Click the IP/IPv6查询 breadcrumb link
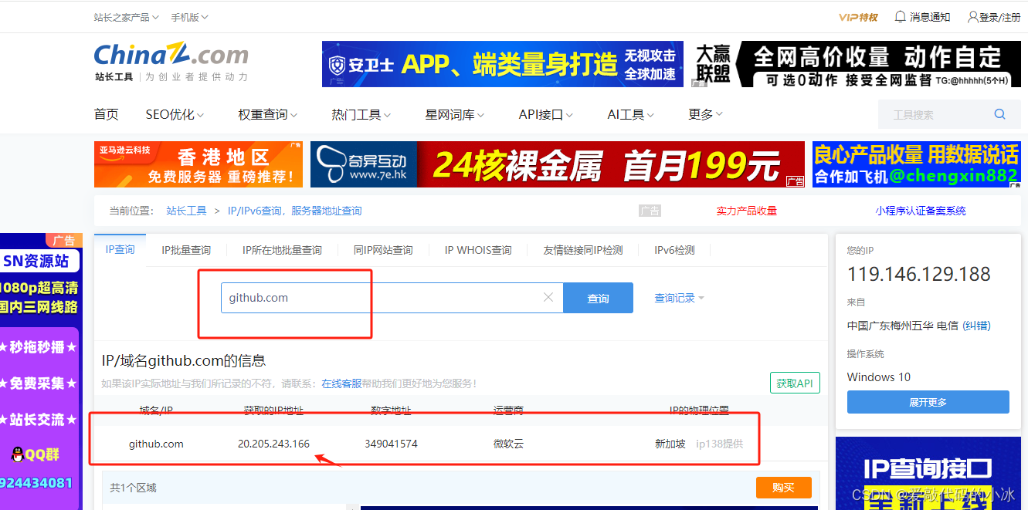Viewport: 1028px width, 510px height. (294, 211)
